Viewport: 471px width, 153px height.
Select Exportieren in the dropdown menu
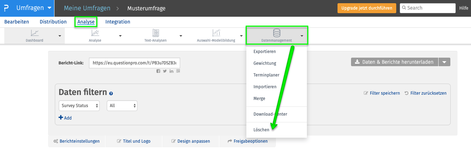tap(265, 52)
